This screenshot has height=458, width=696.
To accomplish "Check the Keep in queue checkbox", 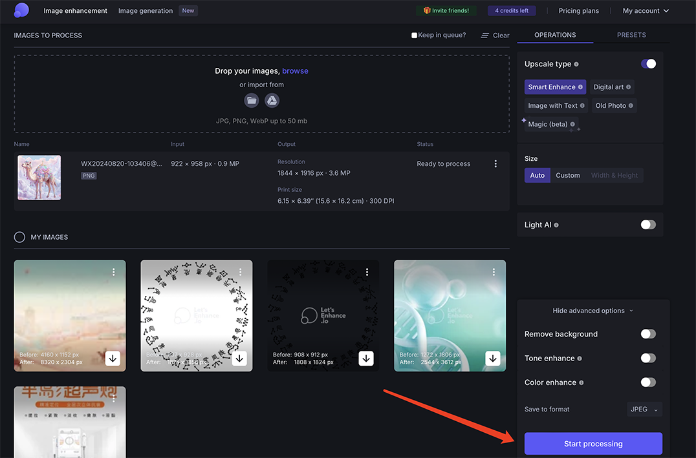I will (x=415, y=36).
